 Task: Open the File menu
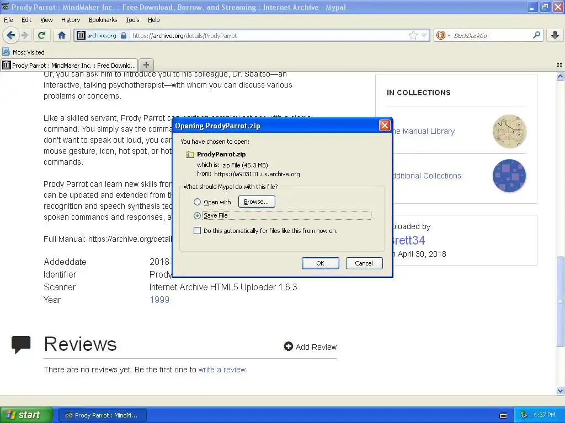tap(8, 20)
